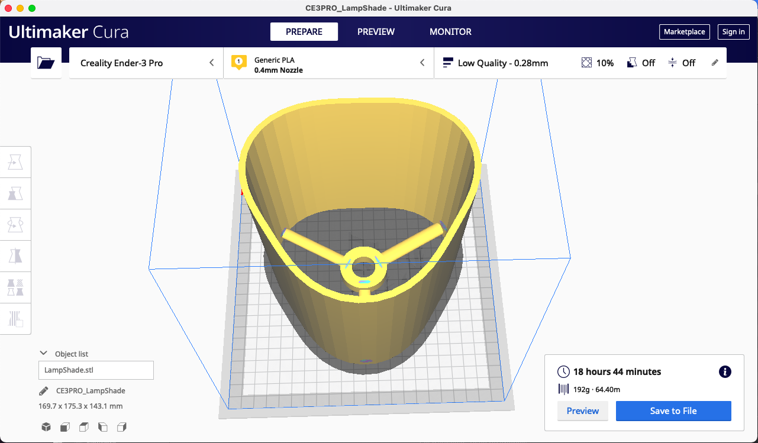758x443 pixels.
Task: Click the Low Quality profile icon
Action: click(x=448, y=63)
